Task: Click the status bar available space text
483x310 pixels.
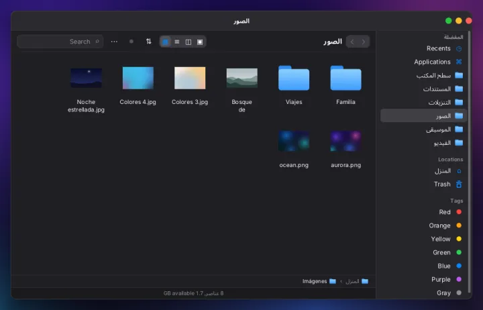Action: pyautogui.click(x=193, y=293)
